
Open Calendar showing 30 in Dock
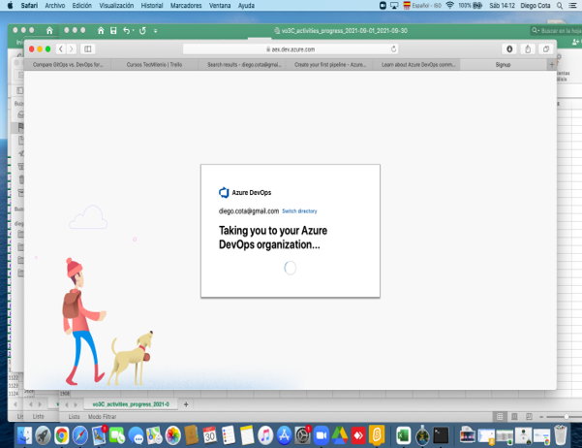(x=210, y=435)
